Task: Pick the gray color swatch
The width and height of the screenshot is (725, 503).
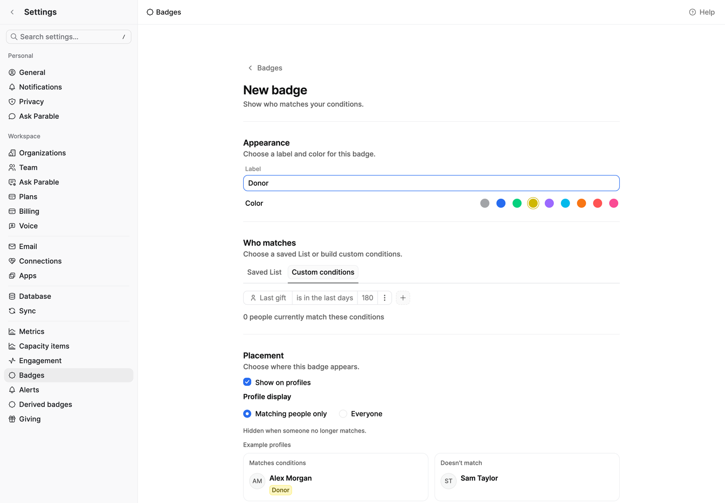Action: [485, 203]
